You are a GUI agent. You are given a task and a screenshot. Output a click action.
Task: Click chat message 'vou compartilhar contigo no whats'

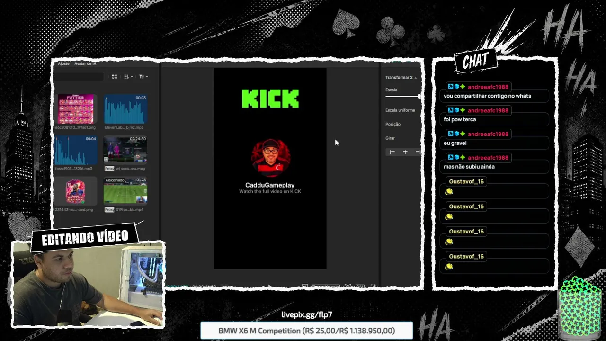pos(487,96)
